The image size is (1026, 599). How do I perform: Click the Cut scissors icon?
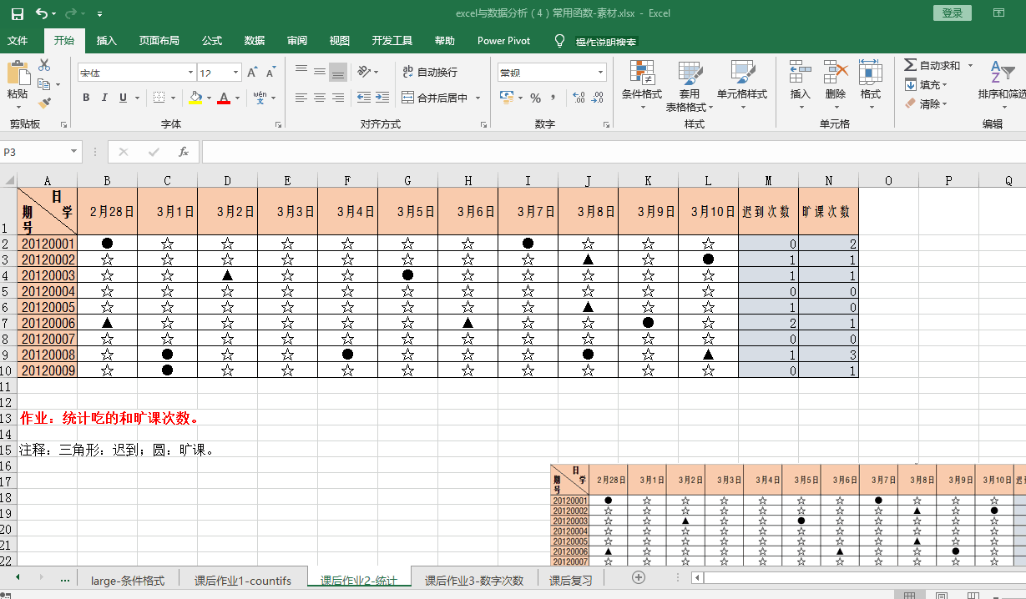44,65
